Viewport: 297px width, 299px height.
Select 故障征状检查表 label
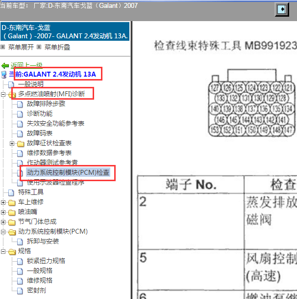click(49, 143)
